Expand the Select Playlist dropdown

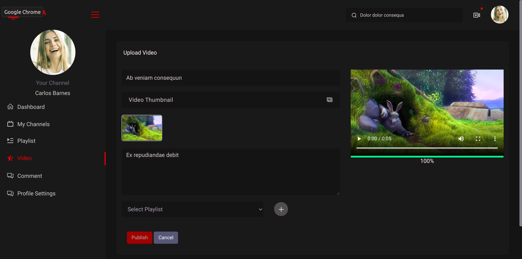pyautogui.click(x=192, y=209)
